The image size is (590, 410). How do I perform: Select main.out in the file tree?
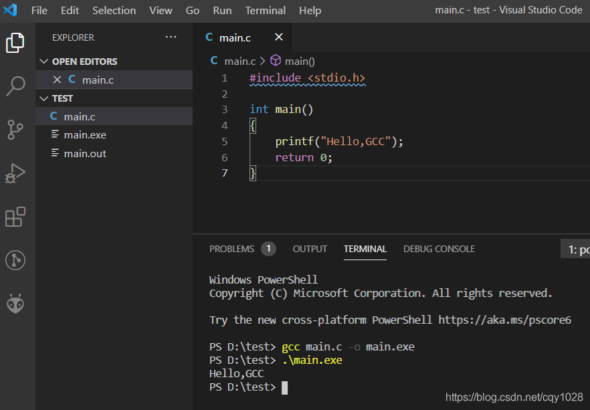tap(114, 153)
